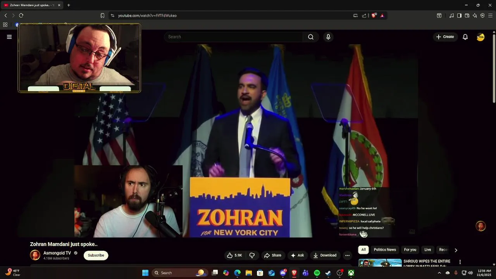This screenshot has width=496, height=279.
Task: Open File Explorer from the taskbar
Action: [249, 273]
